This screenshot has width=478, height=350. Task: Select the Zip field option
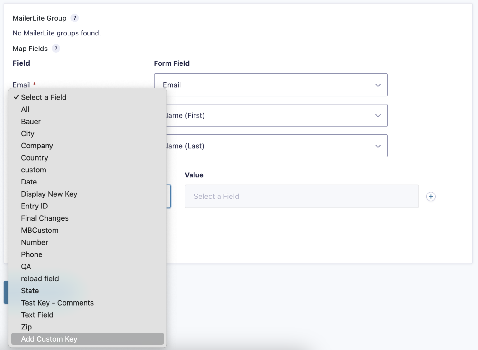click(x=26, y=327)
